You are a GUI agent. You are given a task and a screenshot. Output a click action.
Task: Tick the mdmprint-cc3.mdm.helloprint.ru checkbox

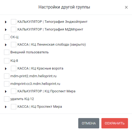7,84
